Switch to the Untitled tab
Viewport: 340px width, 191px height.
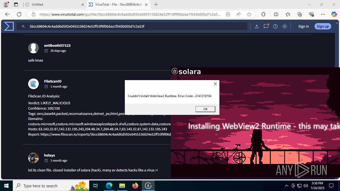tap(54, 5)
